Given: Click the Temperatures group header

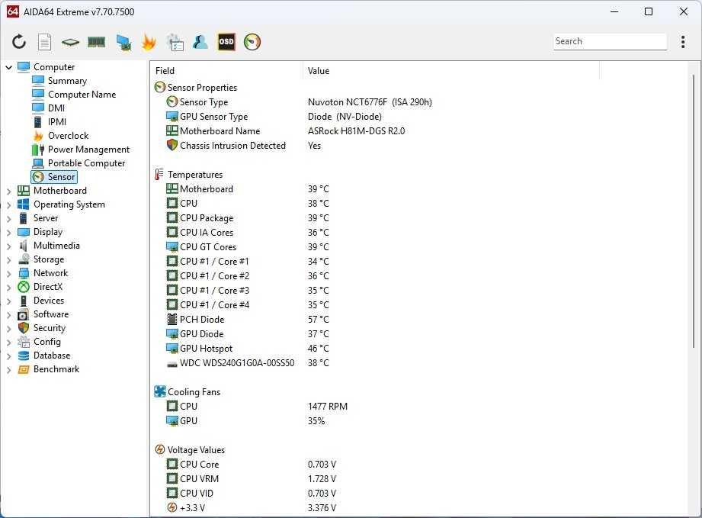Looking at the screenshot, I should tap(189, 175).
